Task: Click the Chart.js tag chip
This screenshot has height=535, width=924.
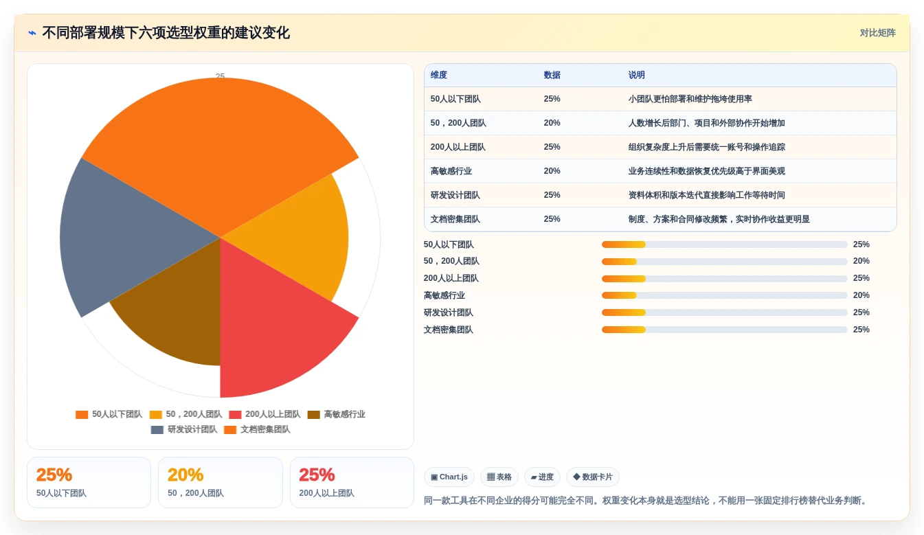Action: point(449,477)
